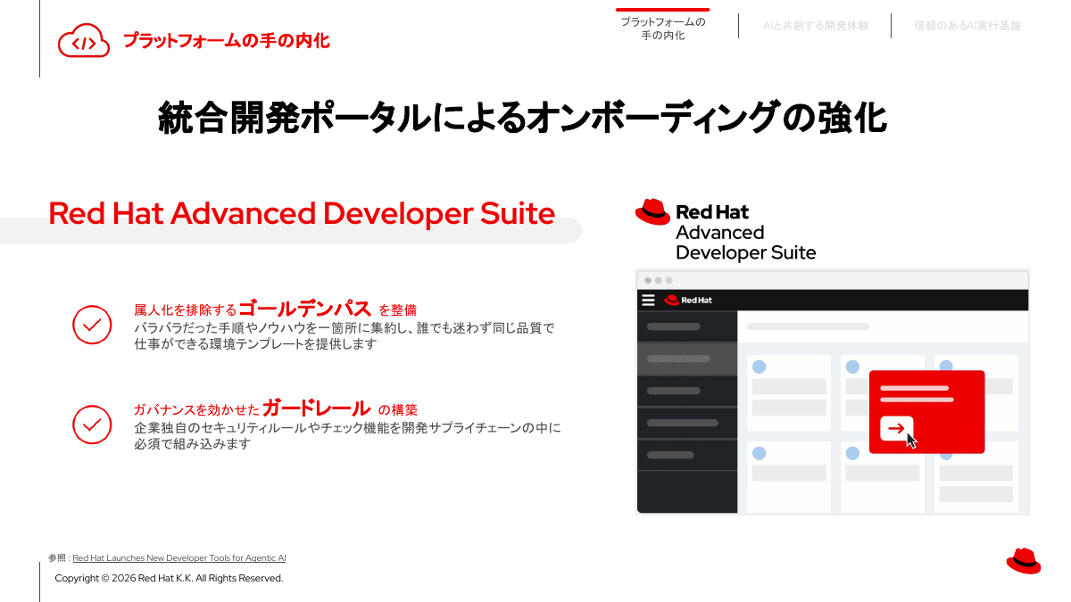
Task: Open the Red Hat Launches New Developer Tools link
Action: pos(179,558)
